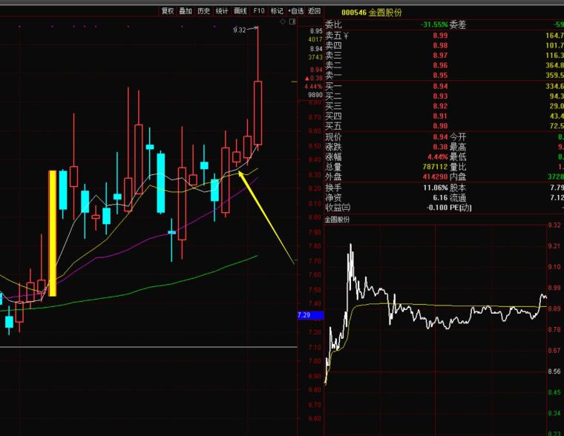Click the stock title 000546 金圆股份
This screenshot has height=436, width=564.
coord(372,13)
